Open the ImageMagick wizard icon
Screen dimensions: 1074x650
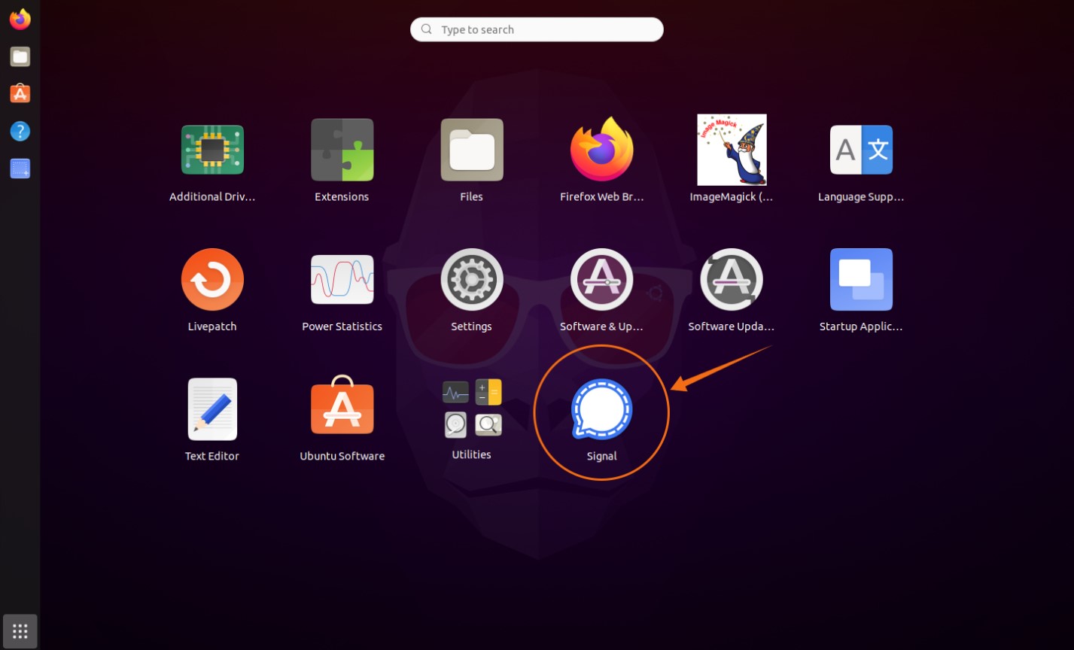pyautogui.click(x=732, y=150)
